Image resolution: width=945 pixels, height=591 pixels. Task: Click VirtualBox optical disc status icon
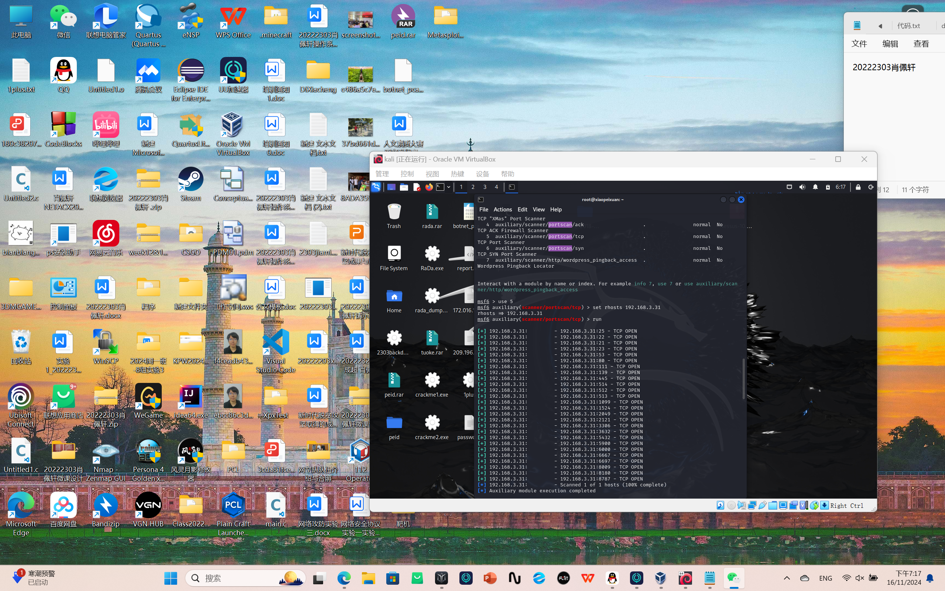731,505
